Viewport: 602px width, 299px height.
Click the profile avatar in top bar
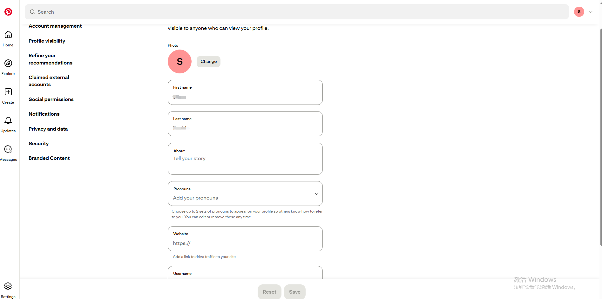[x=579, y=12]
